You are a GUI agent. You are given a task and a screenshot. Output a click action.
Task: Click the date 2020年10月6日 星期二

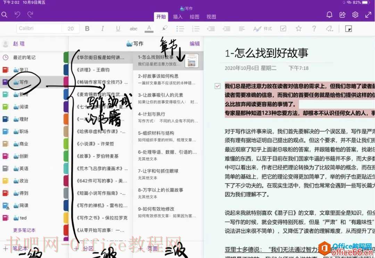[x=250, y=68]
